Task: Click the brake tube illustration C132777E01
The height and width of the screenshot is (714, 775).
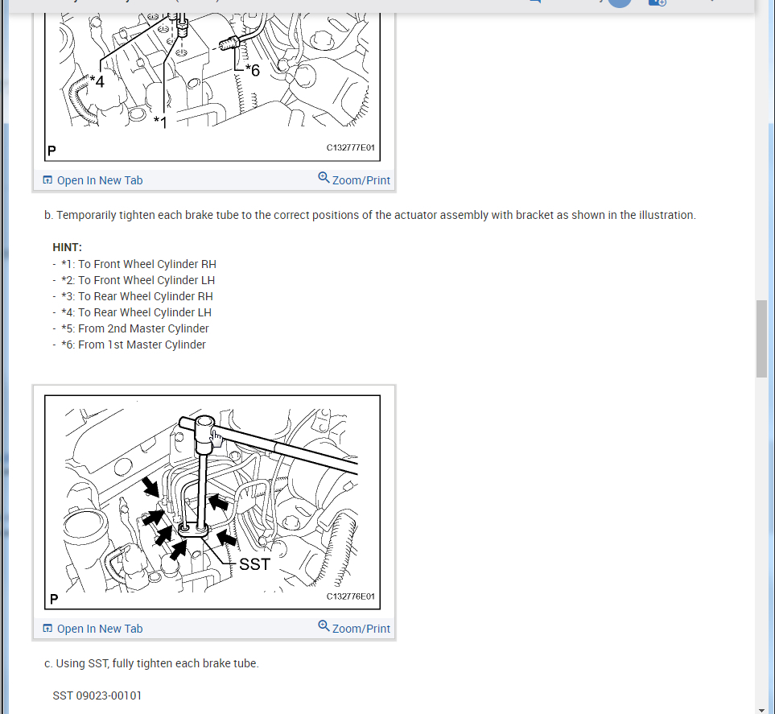Action: click(212, 86)
